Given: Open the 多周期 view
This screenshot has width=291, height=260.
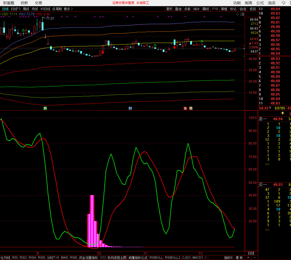Looking at the screenshot, I should click(x=57, y=9).
